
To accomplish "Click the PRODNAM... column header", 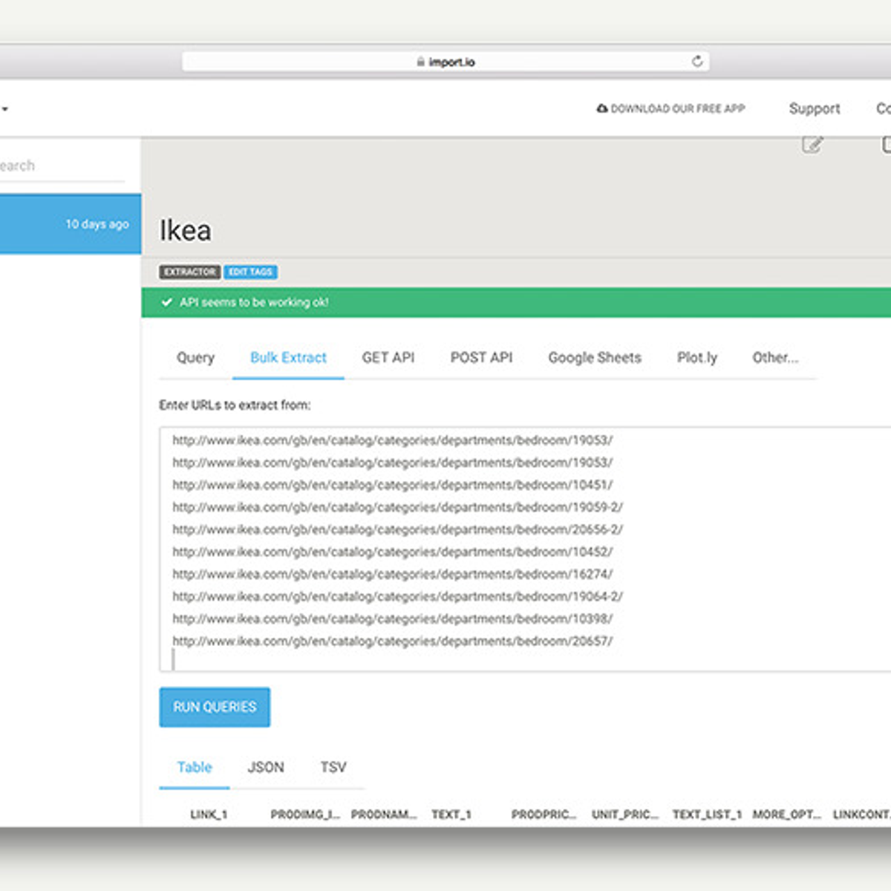I will [384, 815].
